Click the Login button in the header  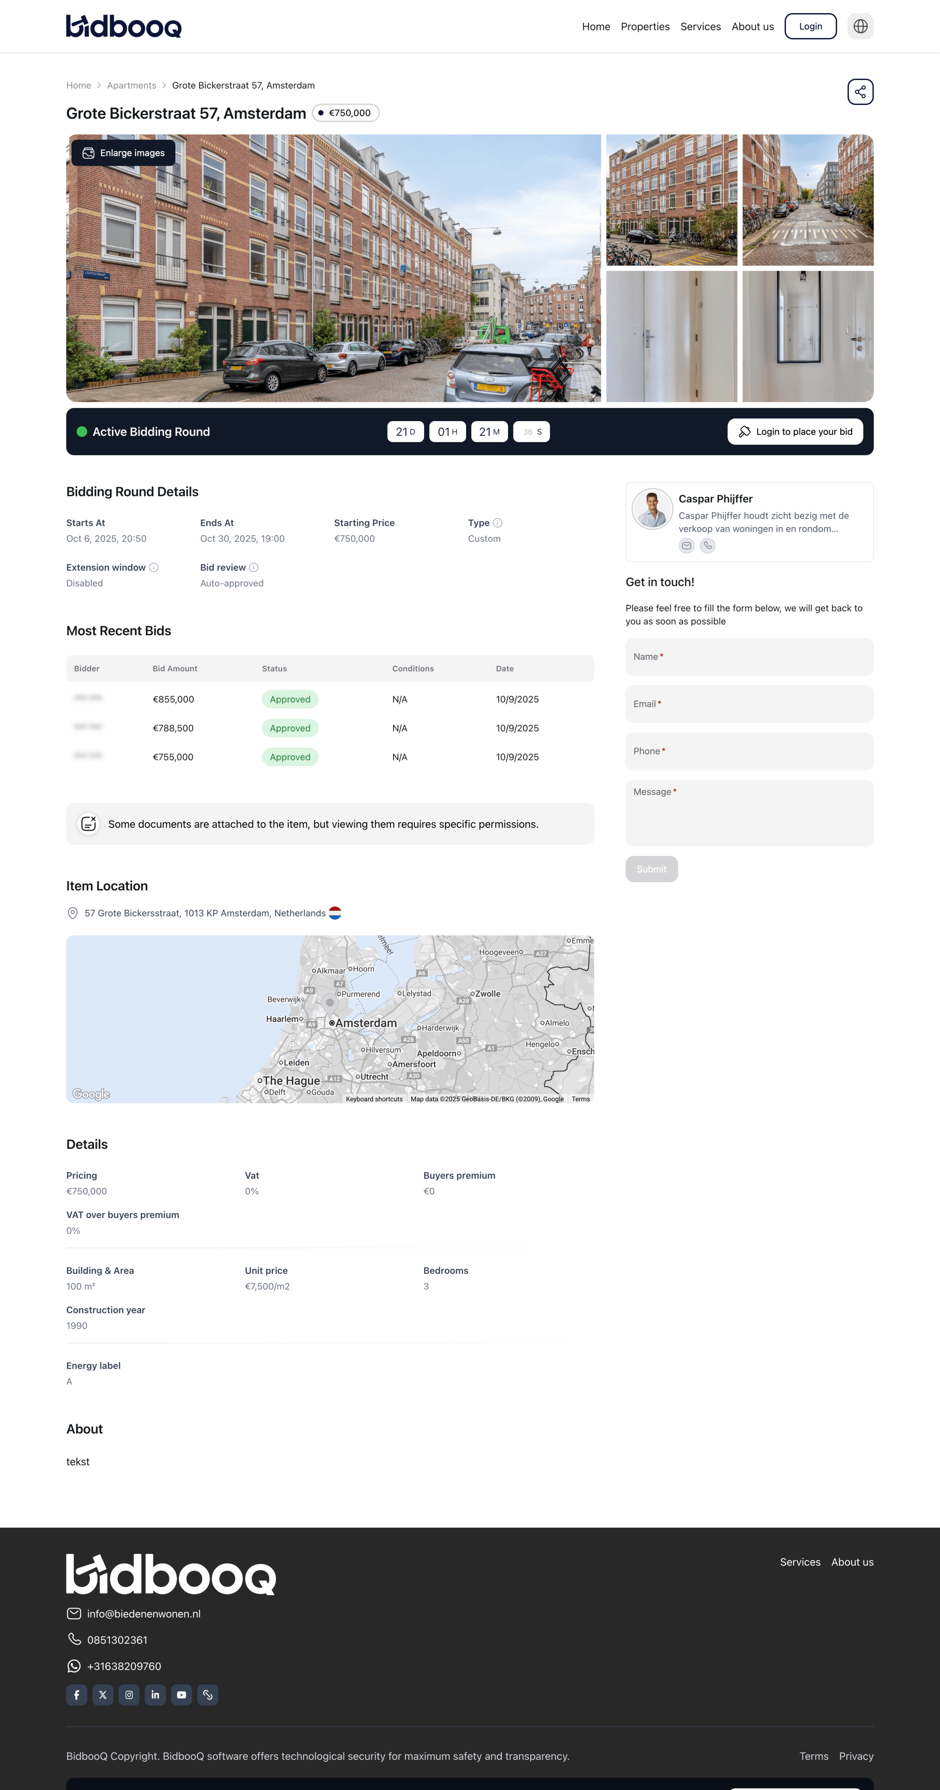[810, 26]
